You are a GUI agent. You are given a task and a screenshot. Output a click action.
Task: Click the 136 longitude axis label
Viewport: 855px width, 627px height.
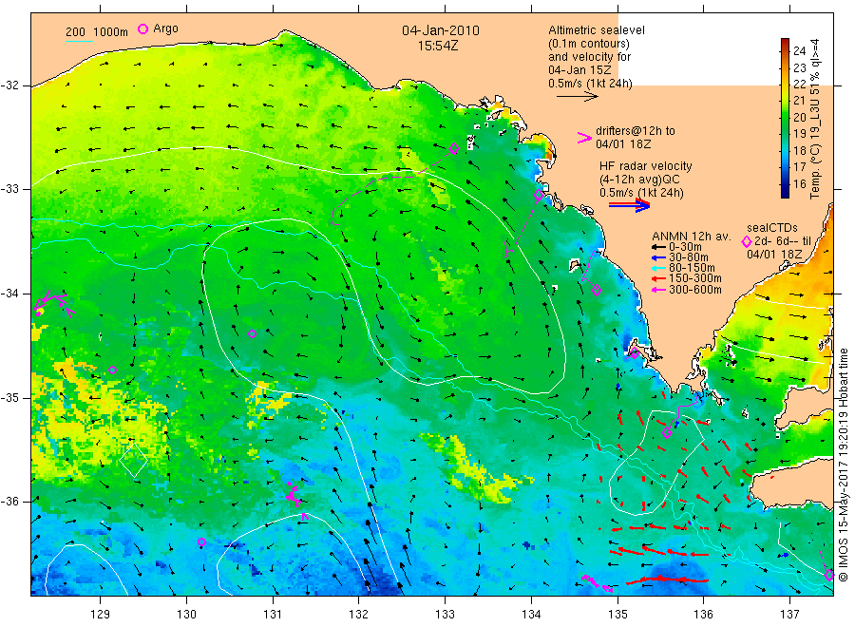(703, 614)
